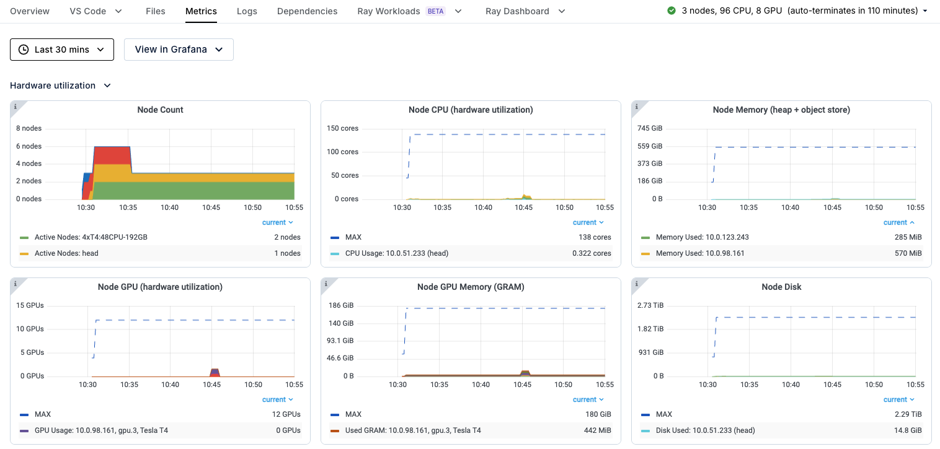Open the cluster status dropdown arrow
Image resolution: width=940 pixels, height=449 pixels.
click(926, 11)
